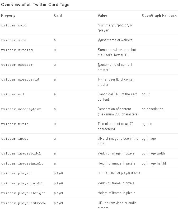
Task: Click the twitter:site:id property text
Action: pyautogui.click(x=17, y=50)
